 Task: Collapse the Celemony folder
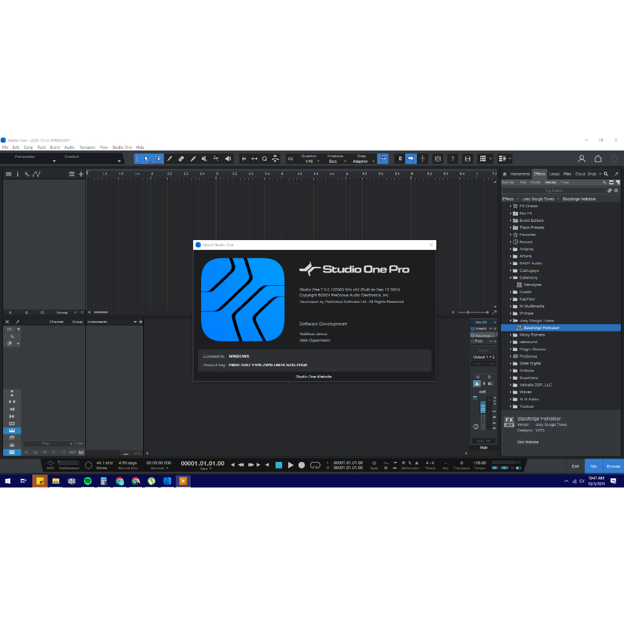tap(511, 278)
